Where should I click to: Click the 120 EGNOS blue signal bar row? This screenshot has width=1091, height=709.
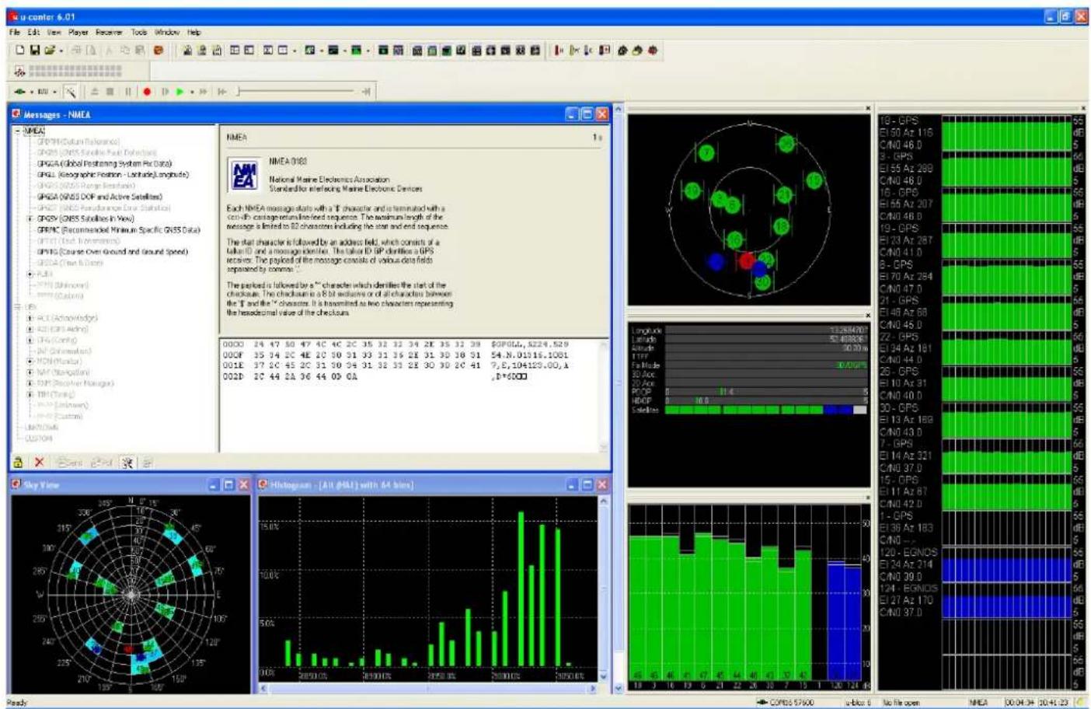tap(1006, 571)
